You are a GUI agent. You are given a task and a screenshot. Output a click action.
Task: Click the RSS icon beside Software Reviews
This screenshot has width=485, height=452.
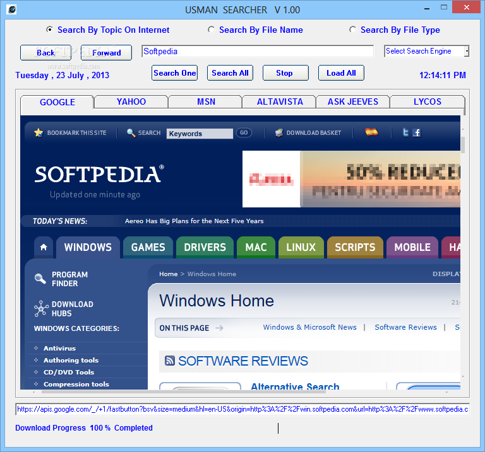point(169,361)
